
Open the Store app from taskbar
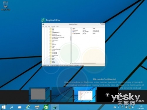[46, 107]
